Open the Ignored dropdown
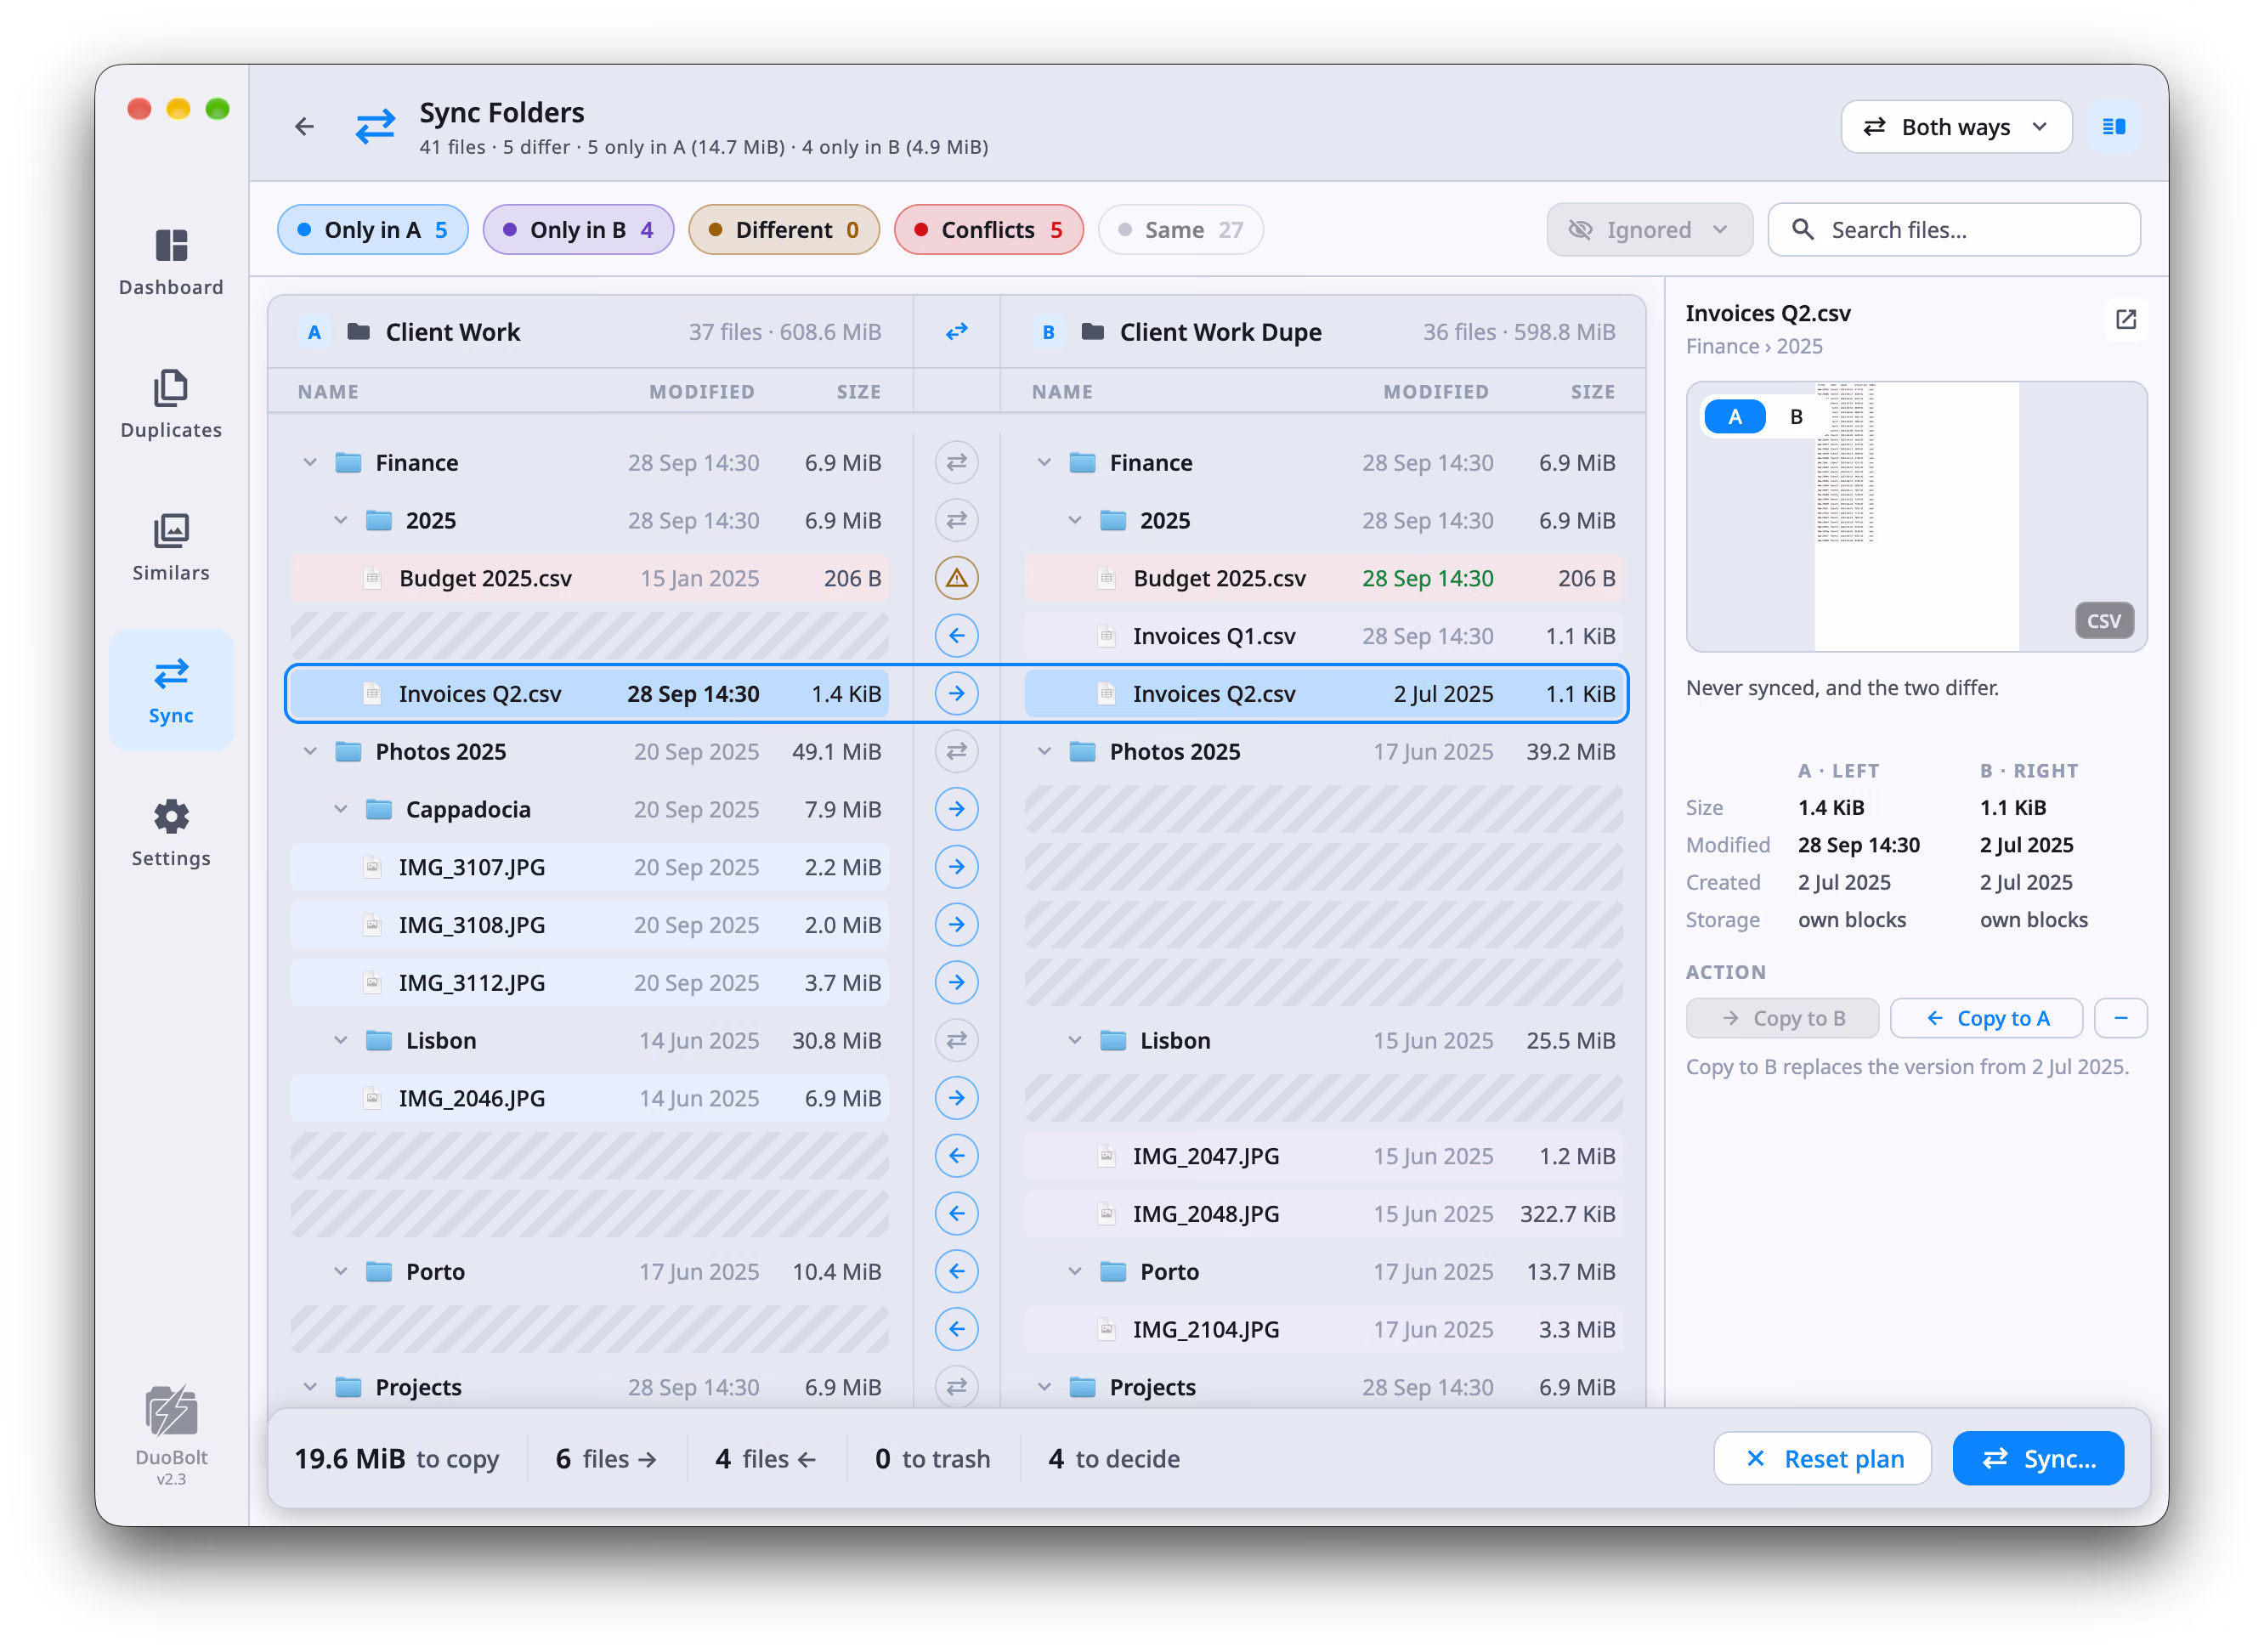Screen dimensions: 2264x1652 pyautogui.click(x=1649, y=230)
